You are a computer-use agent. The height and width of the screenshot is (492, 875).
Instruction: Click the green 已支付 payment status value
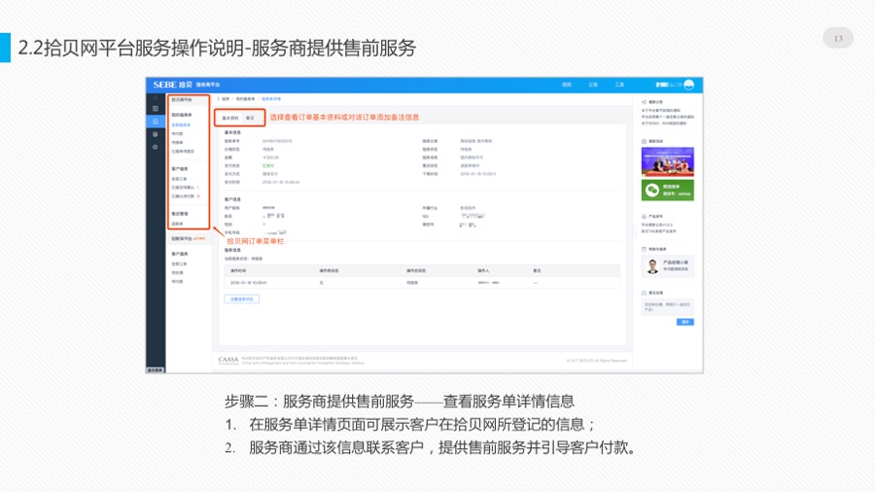(268, 165)
